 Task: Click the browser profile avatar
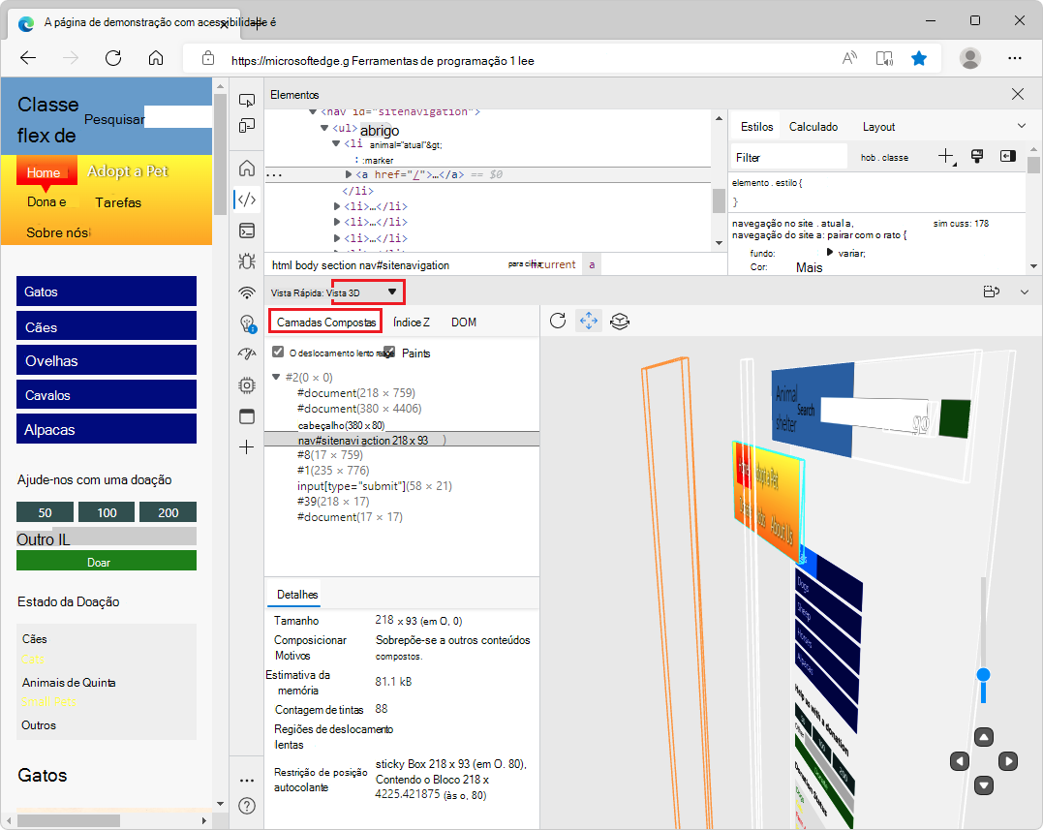pos(969,58)
